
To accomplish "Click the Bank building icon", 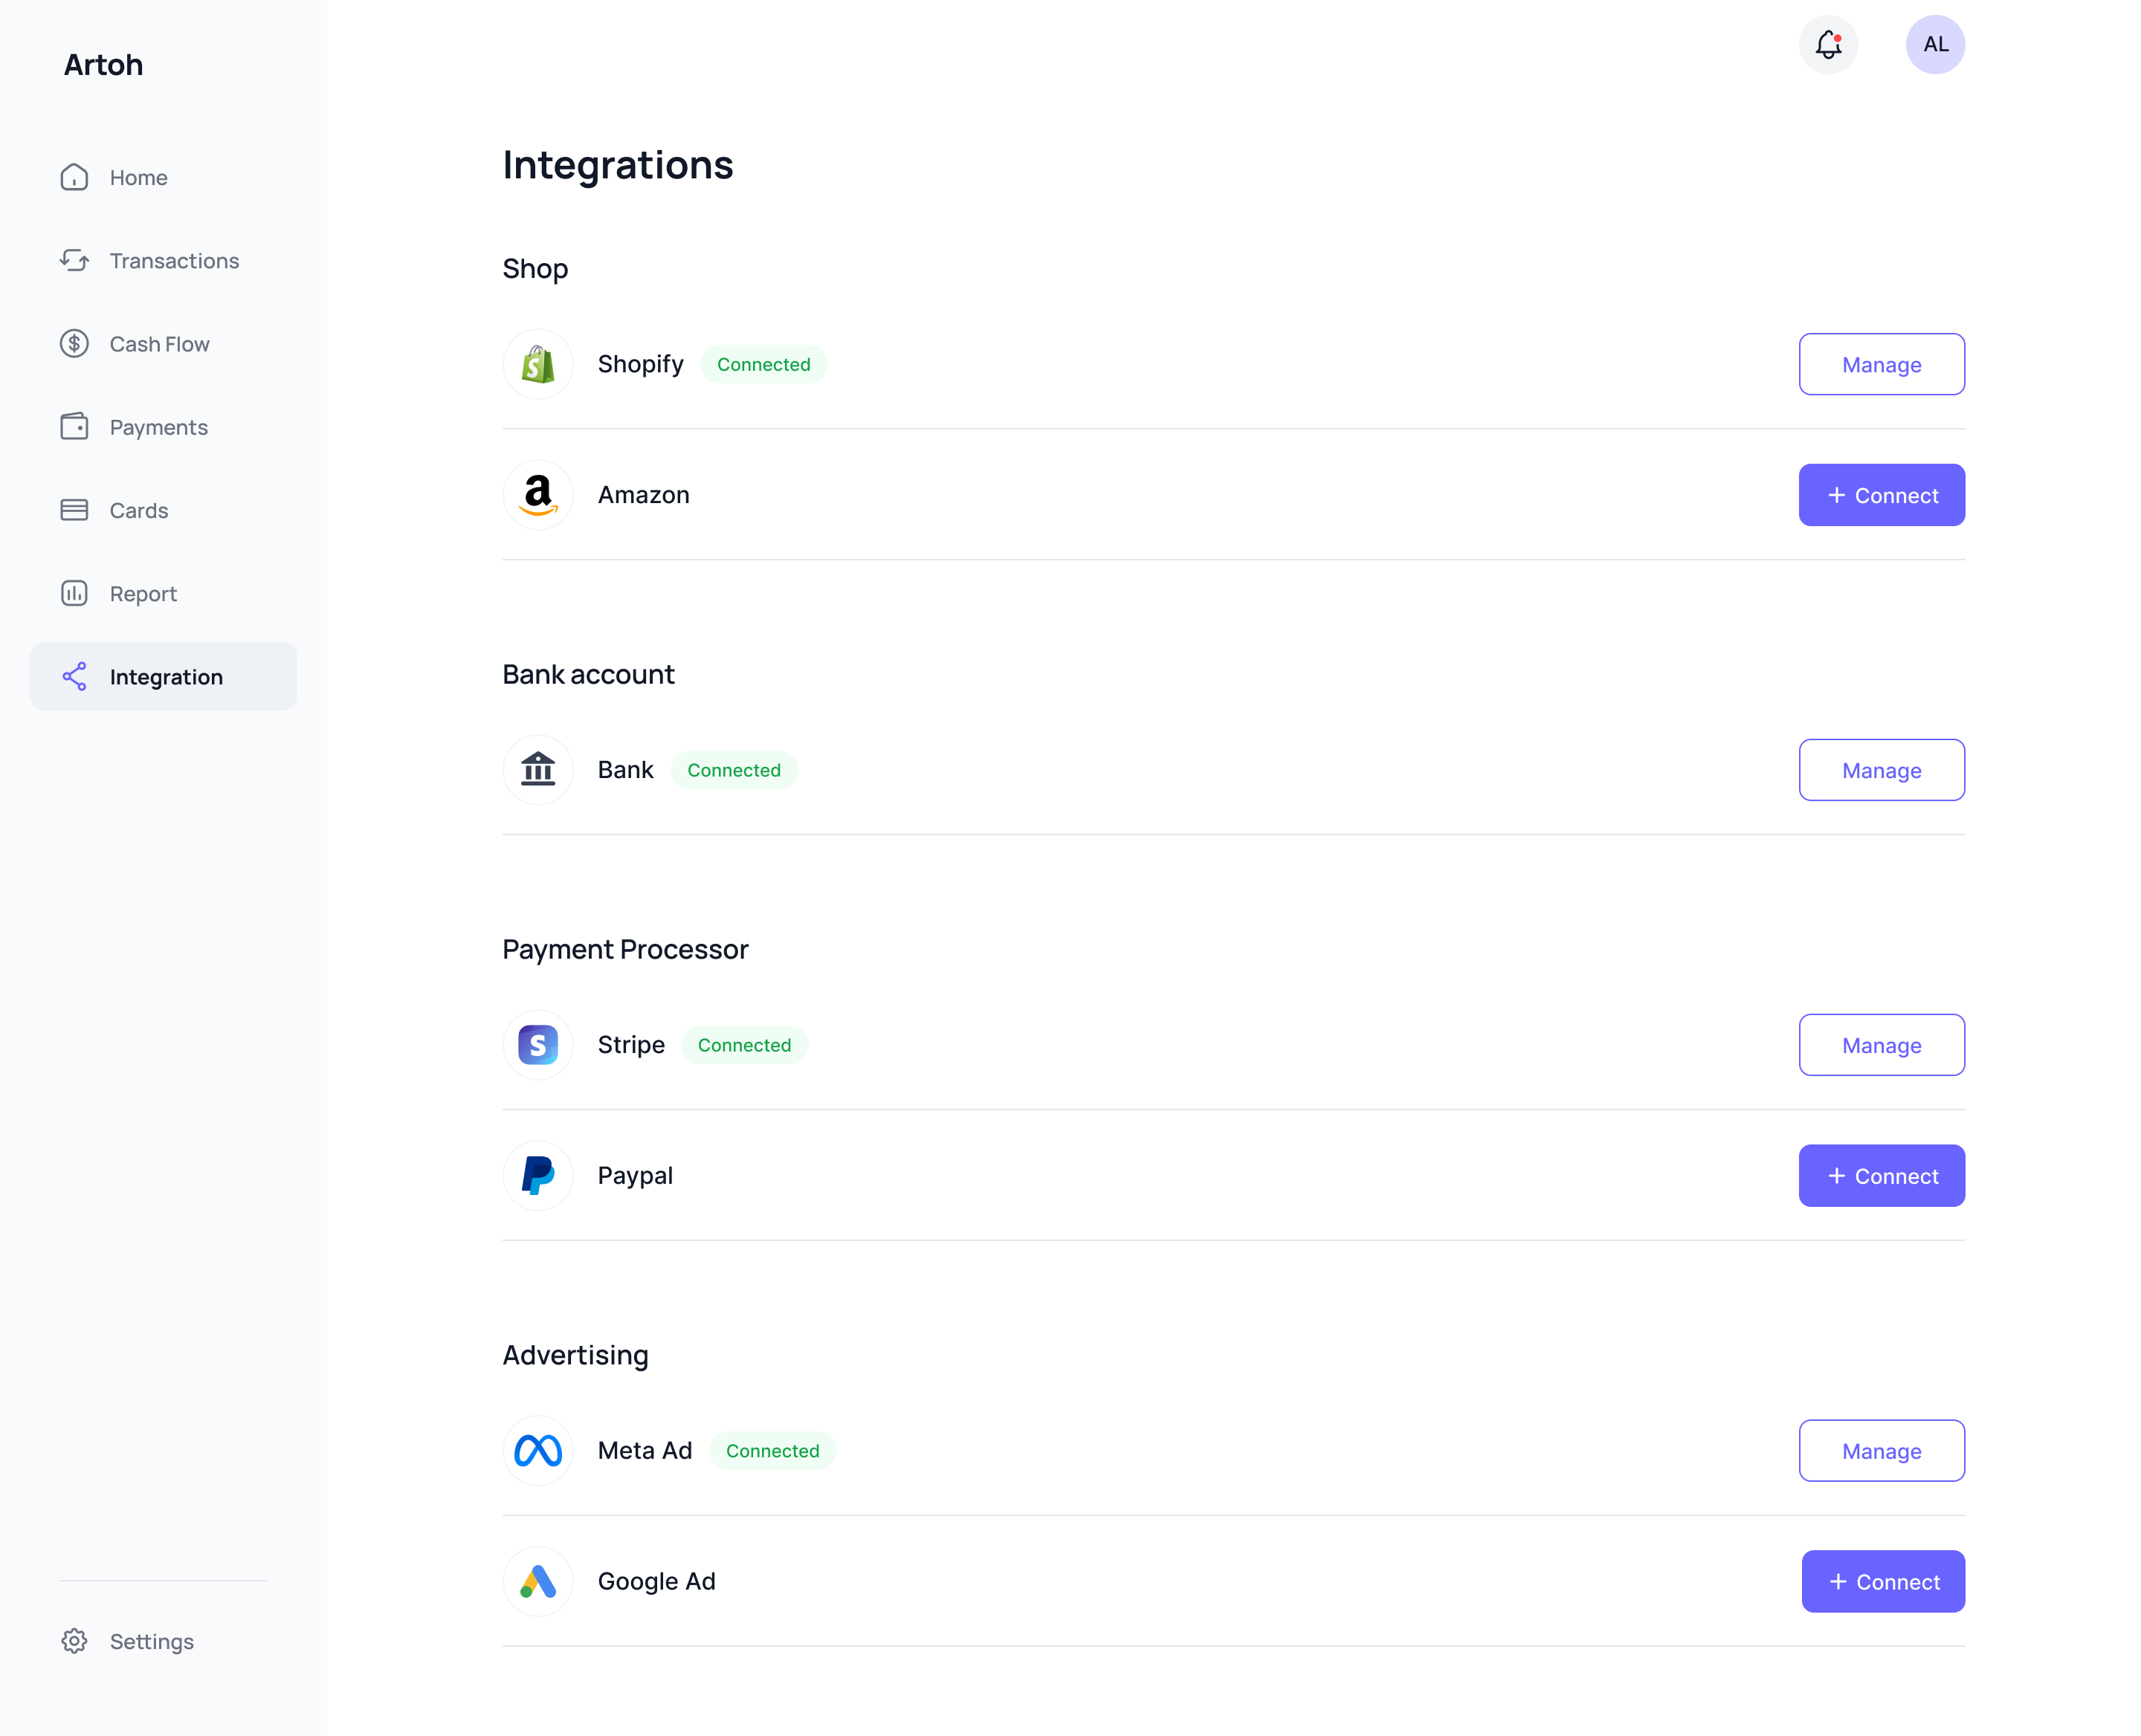I will click(x=538, y=770).
